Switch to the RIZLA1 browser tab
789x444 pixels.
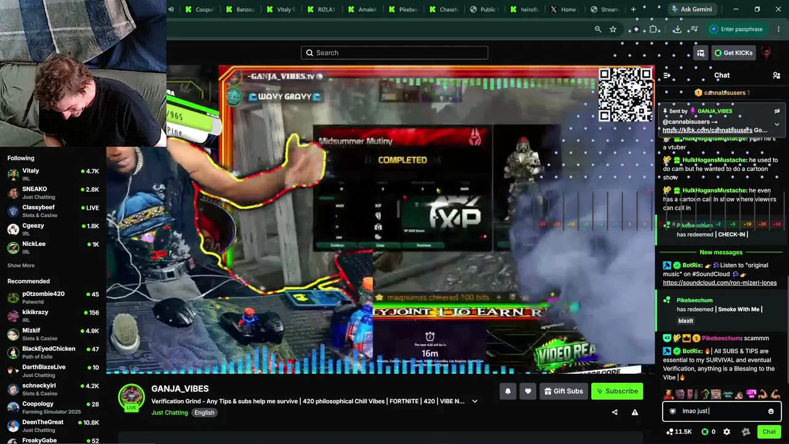pyautogui.click(x=321, y=9)
